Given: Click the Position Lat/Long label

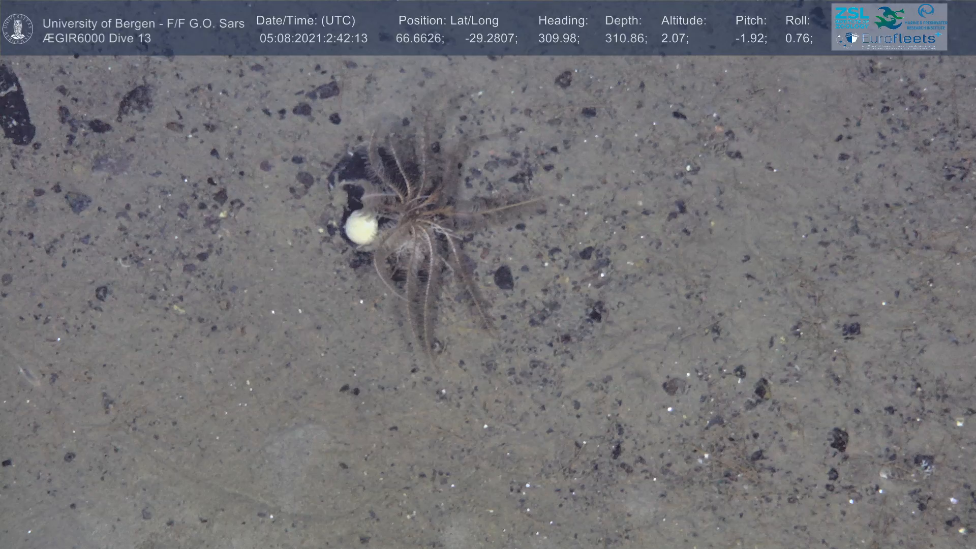Looking at the screenshot, I should click(448, 21).
